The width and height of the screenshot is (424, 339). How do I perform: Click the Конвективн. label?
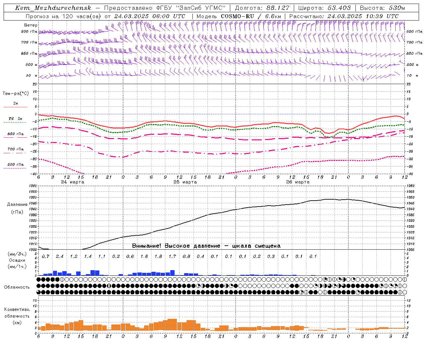17,310
